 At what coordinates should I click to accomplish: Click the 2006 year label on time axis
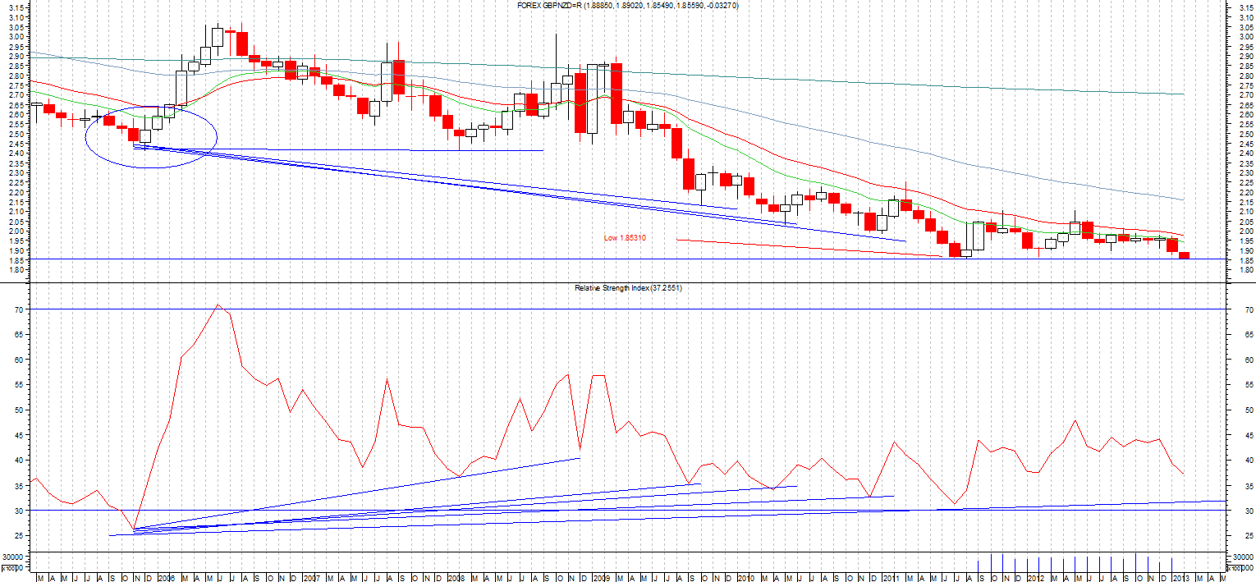(165, 578)
